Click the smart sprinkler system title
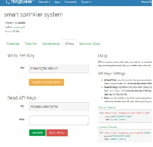Image resolution: width=153 pixels, height=147 pixels. [x=34, y=15]
